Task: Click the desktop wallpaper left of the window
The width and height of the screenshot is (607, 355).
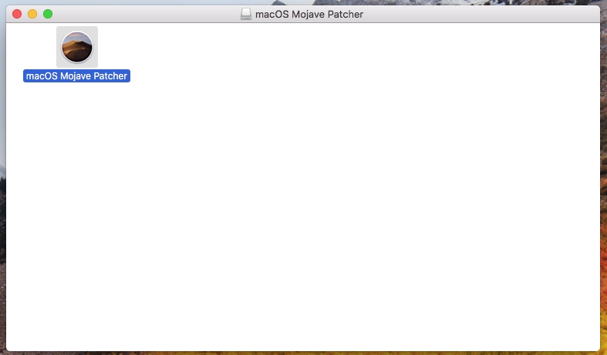Action: click(x=3, y=193)
